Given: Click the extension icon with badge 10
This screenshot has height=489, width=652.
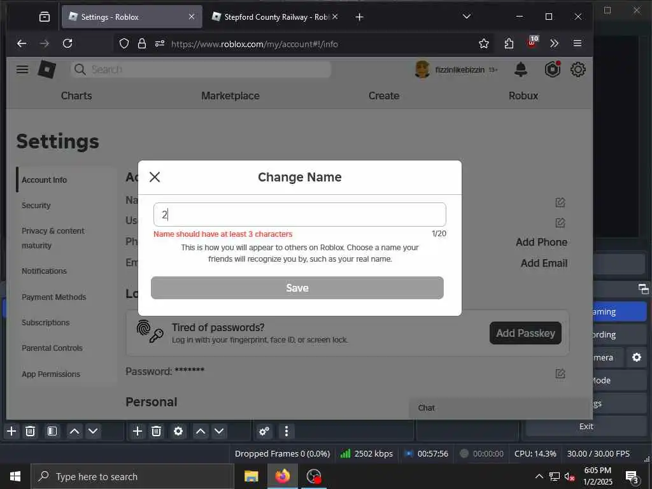Looking at the screenshot, I should tap(533, 41).
